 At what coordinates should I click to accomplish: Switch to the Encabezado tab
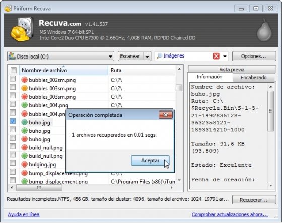click(254, 78)
